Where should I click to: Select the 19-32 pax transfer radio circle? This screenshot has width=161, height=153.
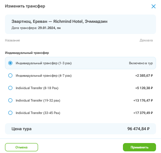pyautogui.click(x=10, y=100)
